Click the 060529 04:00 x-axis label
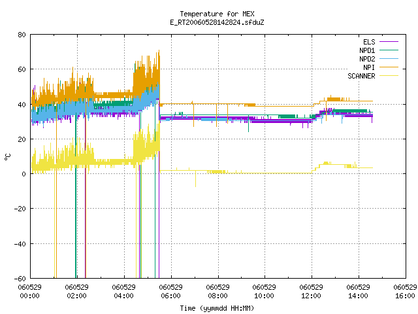The width and height of the screenshot is (418, 314). click(123, 292)
